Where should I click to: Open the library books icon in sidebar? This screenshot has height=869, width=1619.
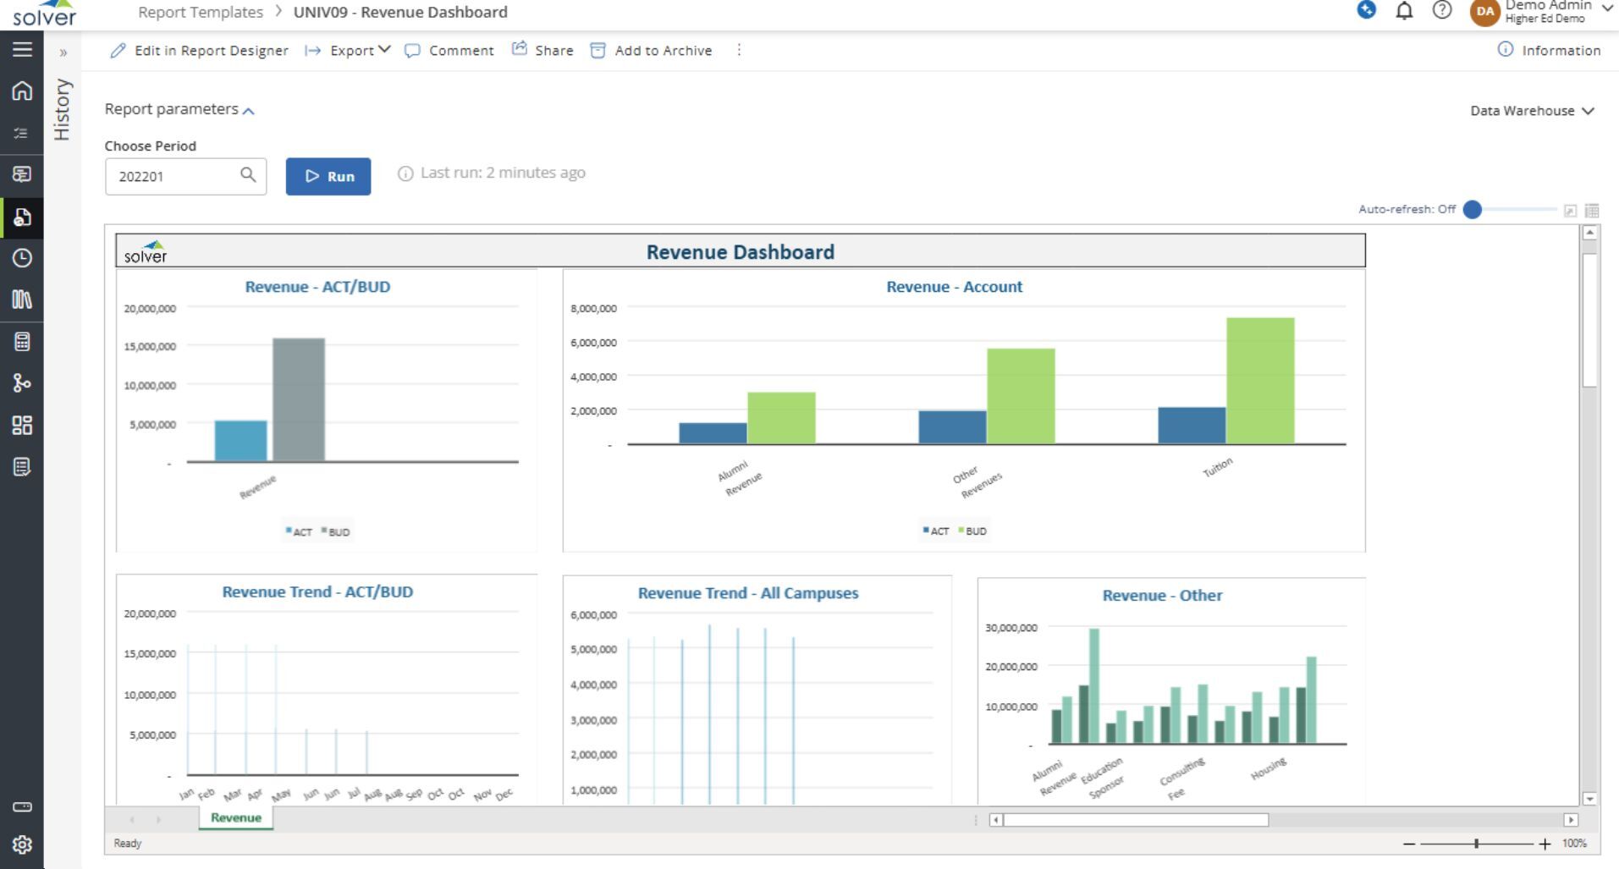22,300
